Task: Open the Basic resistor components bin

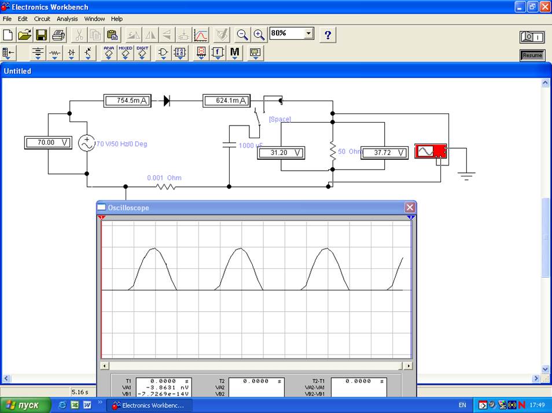Action: pos(54,53)
